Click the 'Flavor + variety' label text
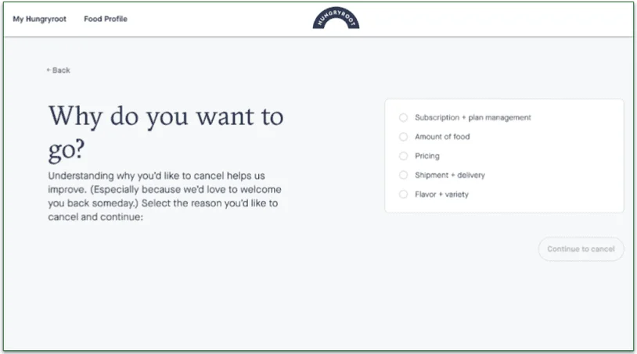Screen dimensions: 637x354 [441, 195]
